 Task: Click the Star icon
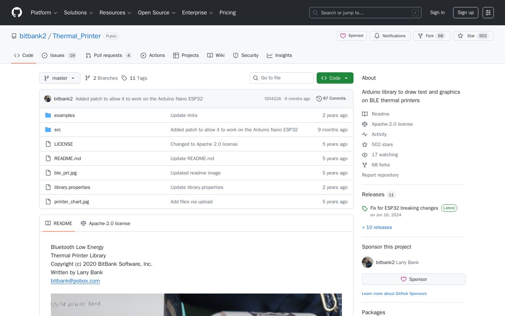tap(460, 36)
